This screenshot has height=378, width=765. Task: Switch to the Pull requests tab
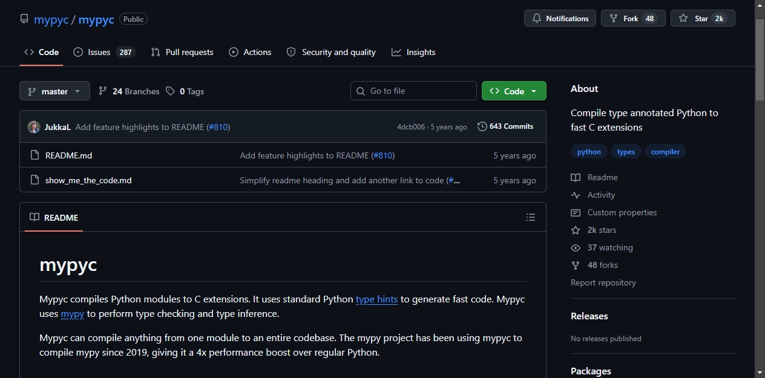pos(182,52)
